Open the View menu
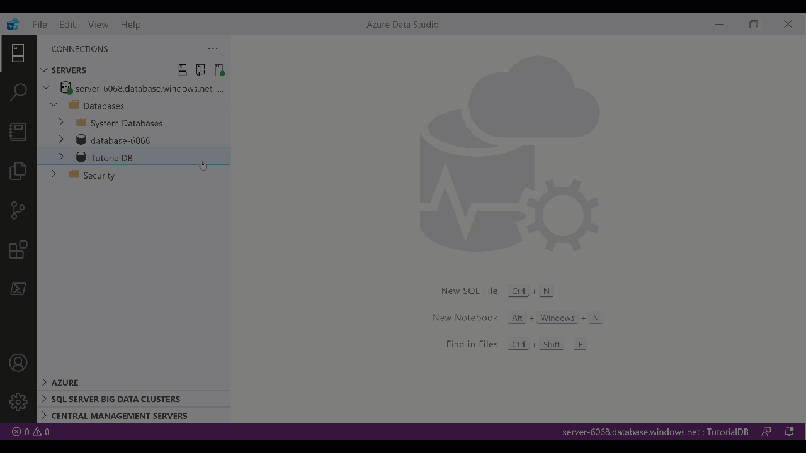The width and height of the screenshot is (806, 453). (x=98, y=25)
